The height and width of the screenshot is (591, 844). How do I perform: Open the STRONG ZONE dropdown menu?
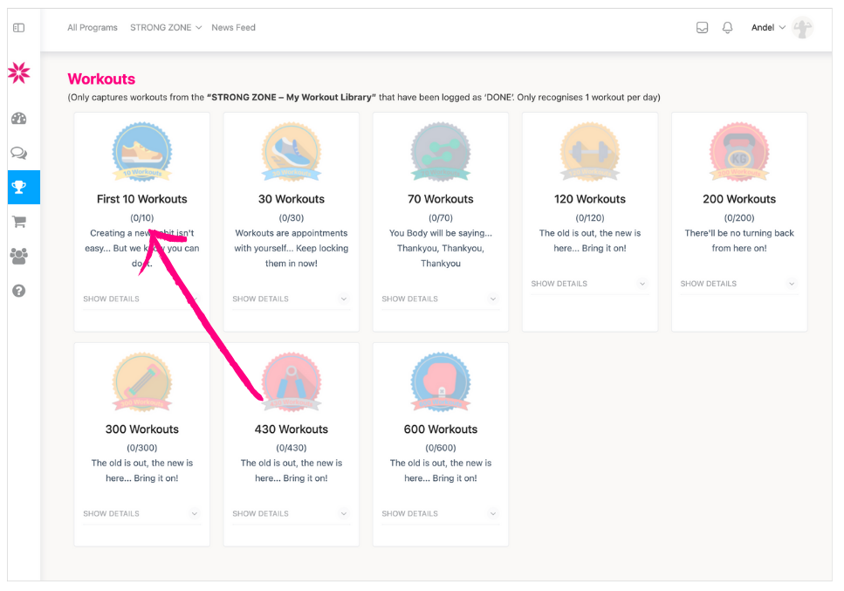pyautogui.click(x=166, y=28)
